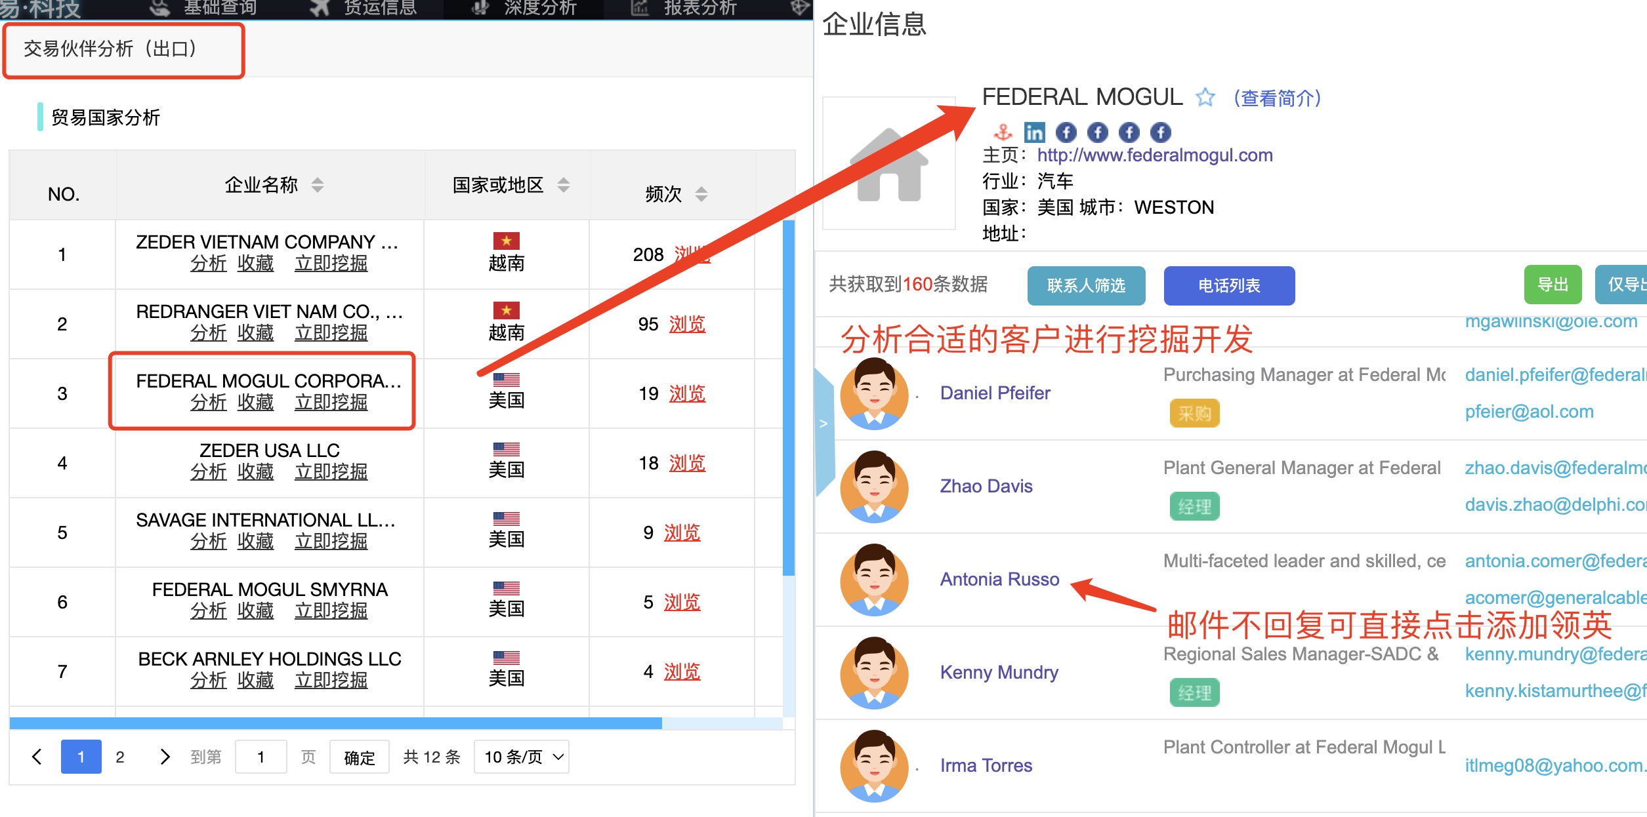Image resolution: width=1647 pixels, height=817 pixels.
Task: Click 立即挖掘 under BECK ARNLEY HOLDINGS LLC
Action: [x=331, y=681]
